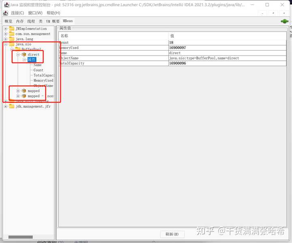Image resolution: width=292 pixels, height=243 pixels.
Task: Maximize the JConsole window
Action: [x=267, y=5]
